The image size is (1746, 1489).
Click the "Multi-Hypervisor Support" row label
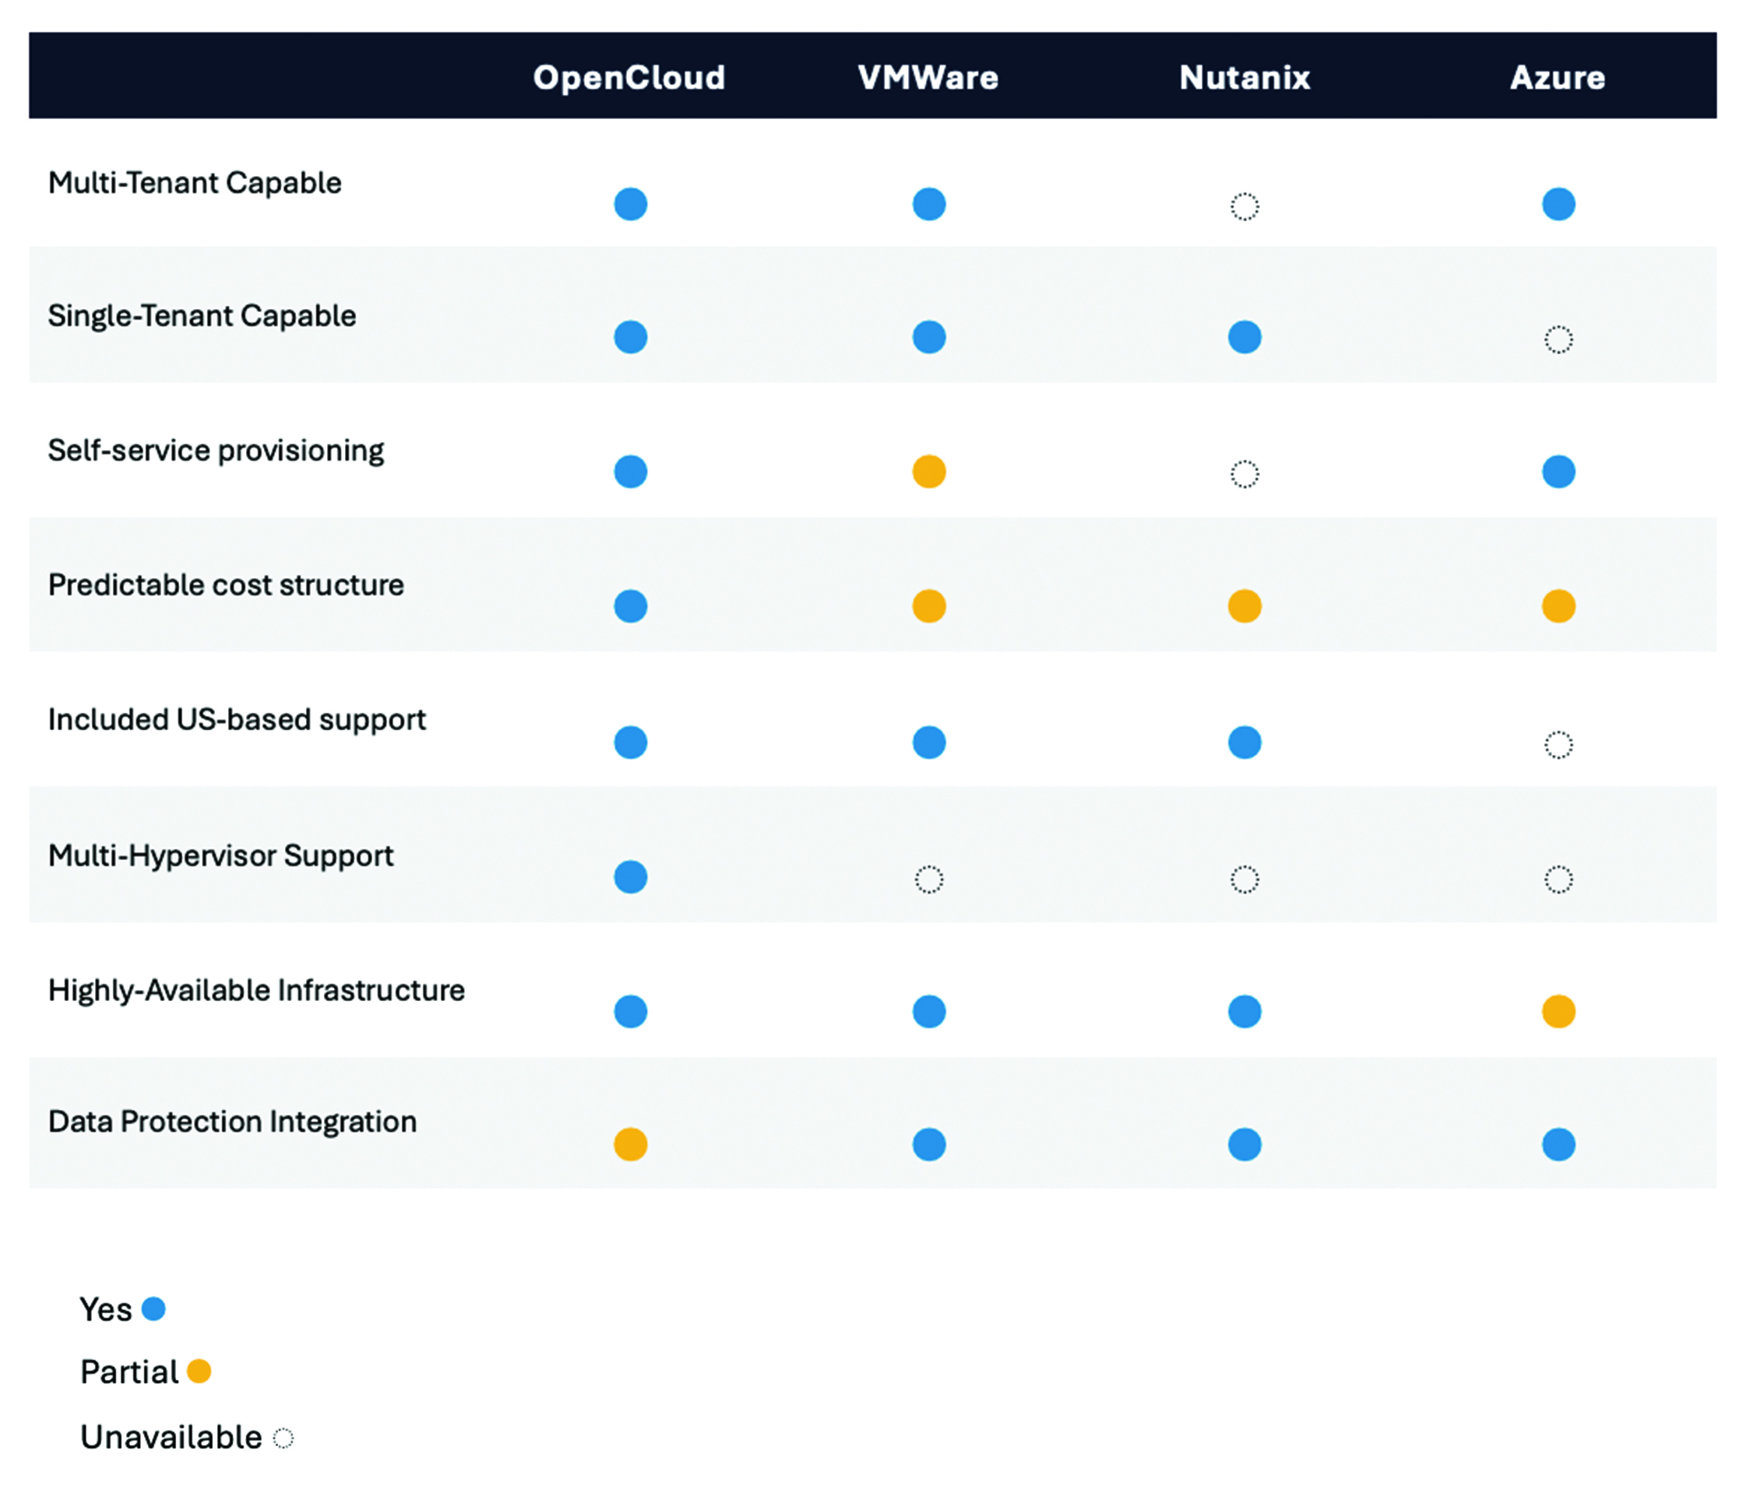click(220, 856)
